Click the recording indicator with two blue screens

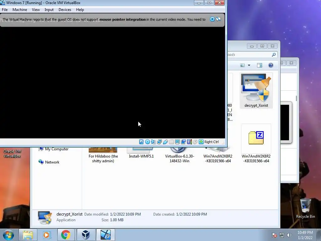click(x=183, y=142)
